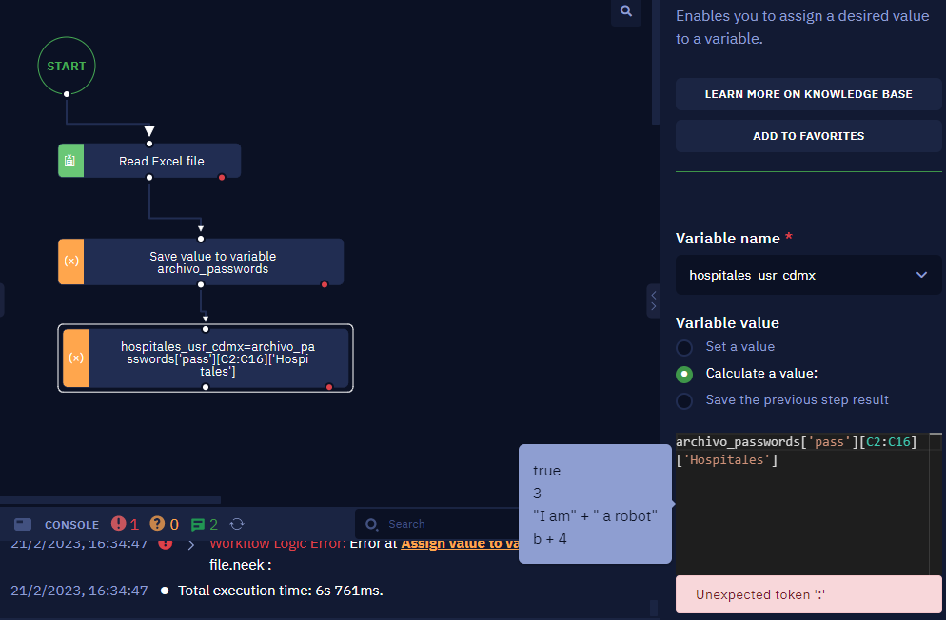The image size is (946, 620).
Task: Select the 'Calculate a value' radio option
Action: [684, 374]
